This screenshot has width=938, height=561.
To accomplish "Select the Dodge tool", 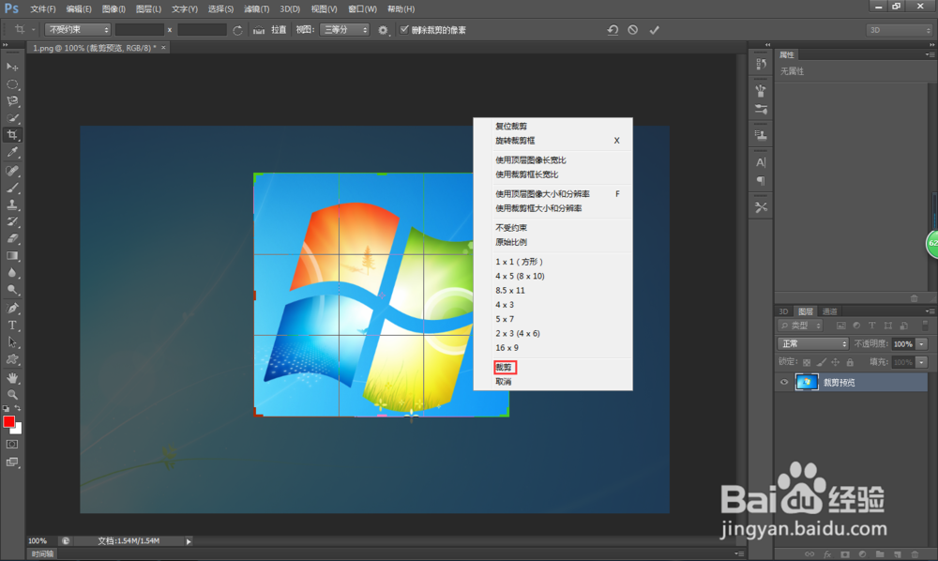I will tap(12, 290).
